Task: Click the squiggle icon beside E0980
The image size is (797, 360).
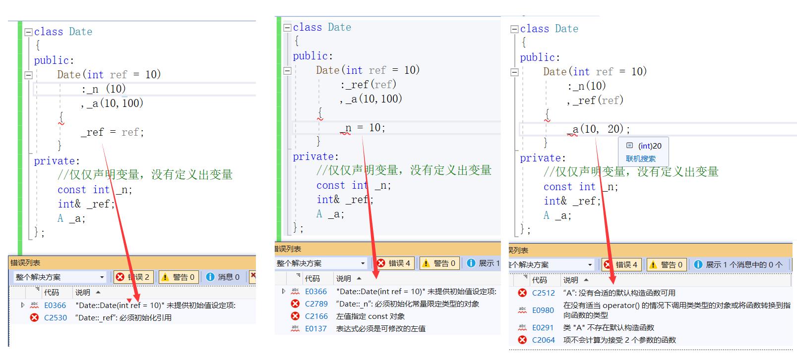Action: [522, 310]
